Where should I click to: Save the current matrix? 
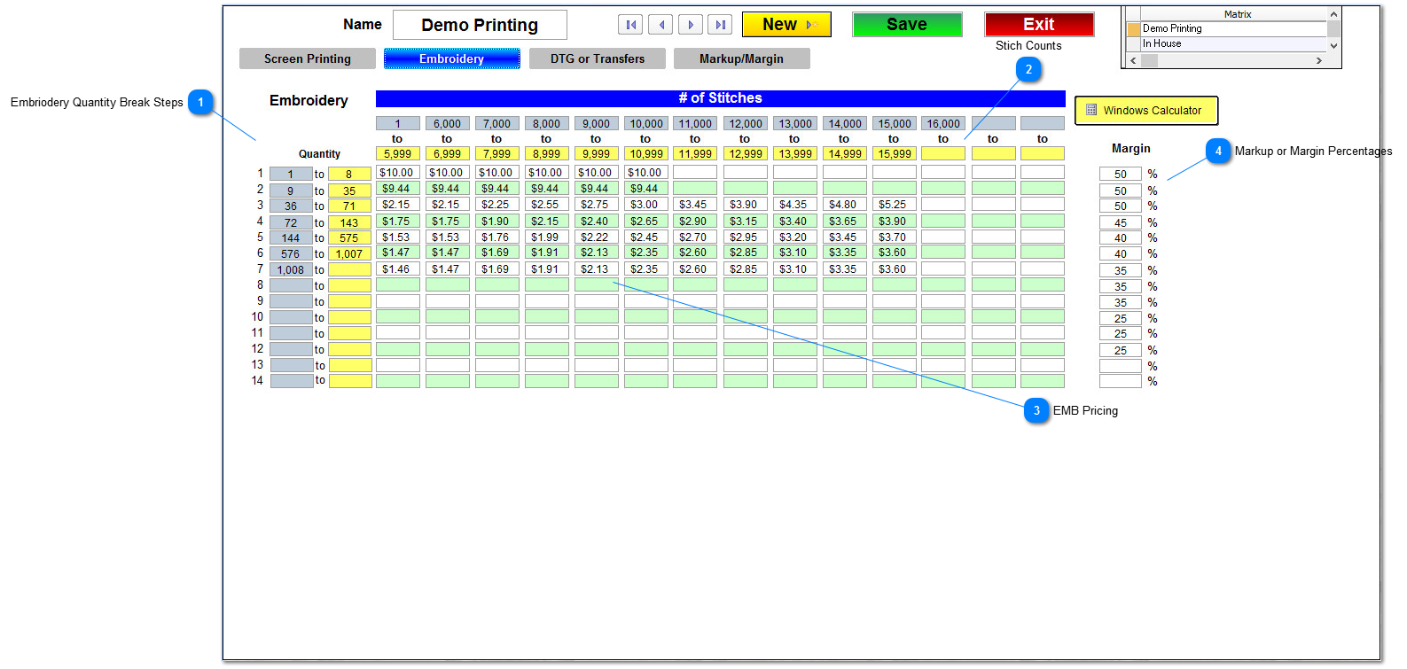(x=906, y=25)
